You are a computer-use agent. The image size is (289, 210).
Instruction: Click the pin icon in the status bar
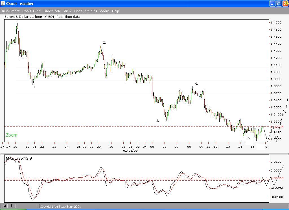tap(4, 206)
